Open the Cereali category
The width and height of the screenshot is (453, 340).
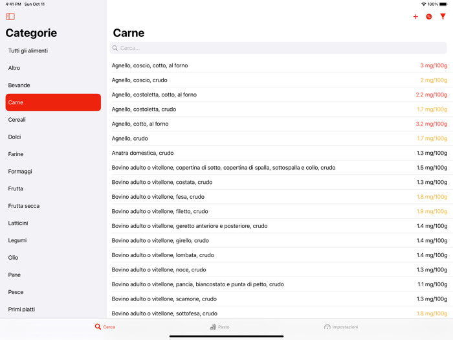click(x=53, y=120)
